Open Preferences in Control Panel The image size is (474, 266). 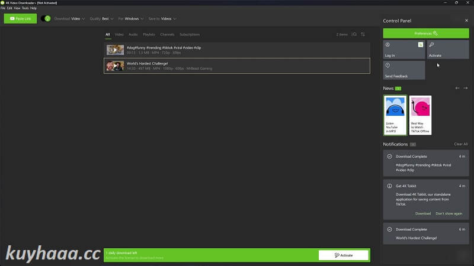click(426, 33)
